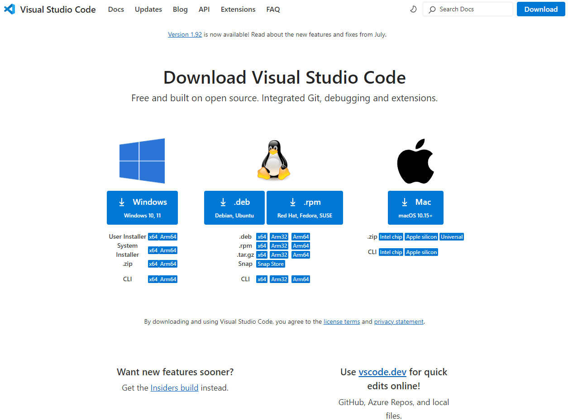This screenshot has width=568, height=420.
Task: Click the top-right Download button
Action: click(x=541, y=9)
